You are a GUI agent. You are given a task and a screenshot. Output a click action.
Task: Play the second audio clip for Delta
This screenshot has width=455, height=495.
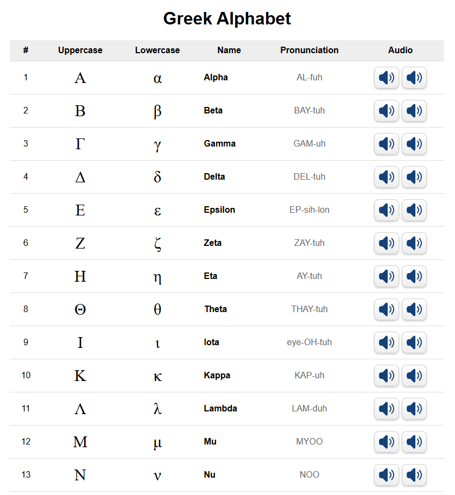click(x=414, y=177)
